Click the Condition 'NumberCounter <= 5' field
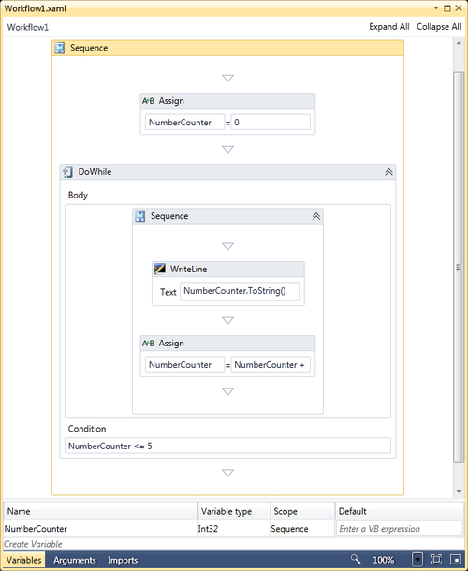The width and height of the screenshot is (468, 571). tap(227, 446)
